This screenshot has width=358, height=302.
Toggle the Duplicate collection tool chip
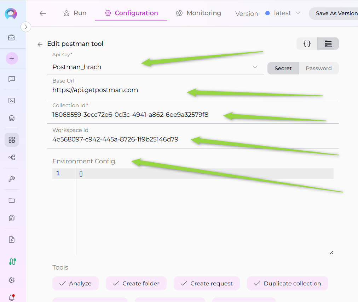point(288,283)
